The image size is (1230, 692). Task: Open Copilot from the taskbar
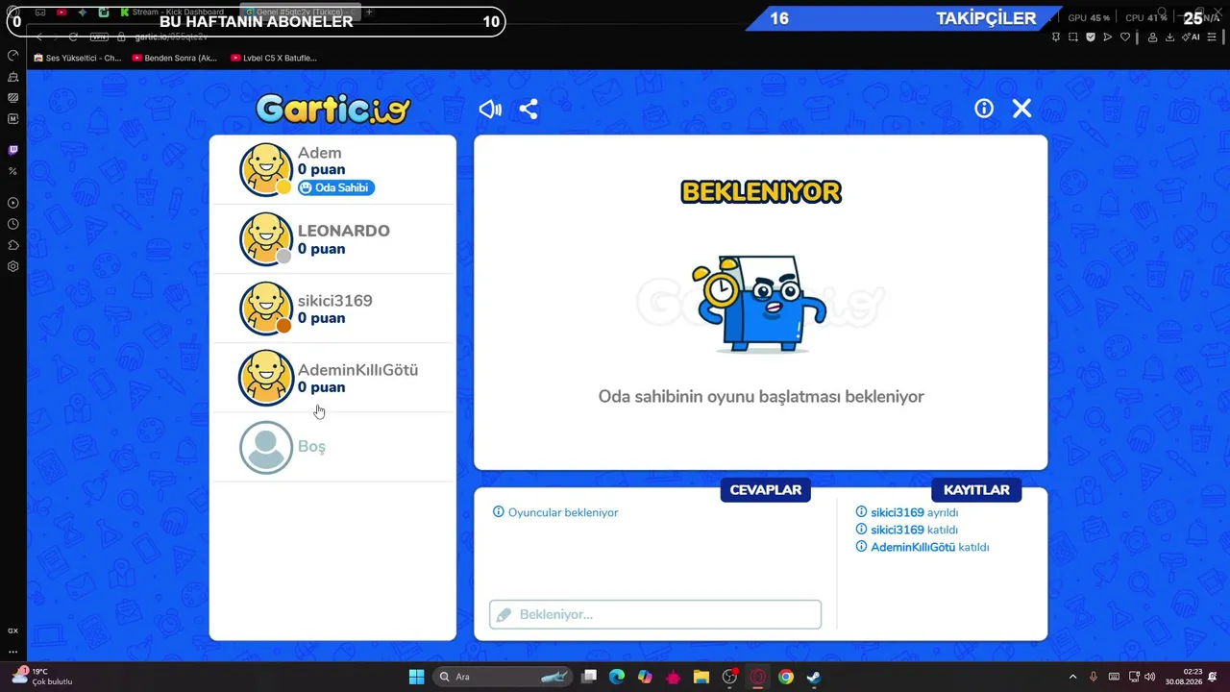[x=645, y=677]
